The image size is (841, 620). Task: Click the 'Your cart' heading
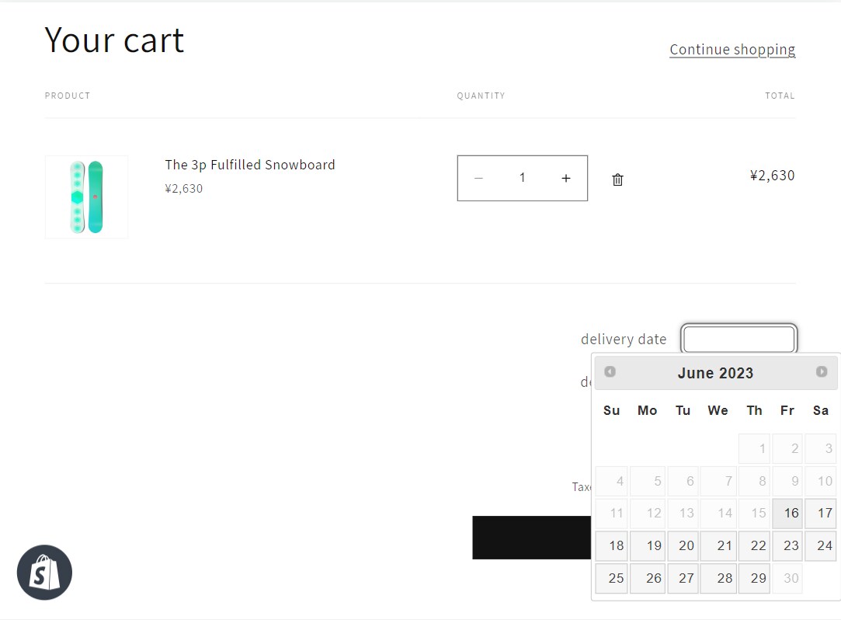114,40
